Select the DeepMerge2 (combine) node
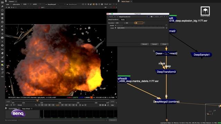221x124 pixels. (x=166, y=102)
